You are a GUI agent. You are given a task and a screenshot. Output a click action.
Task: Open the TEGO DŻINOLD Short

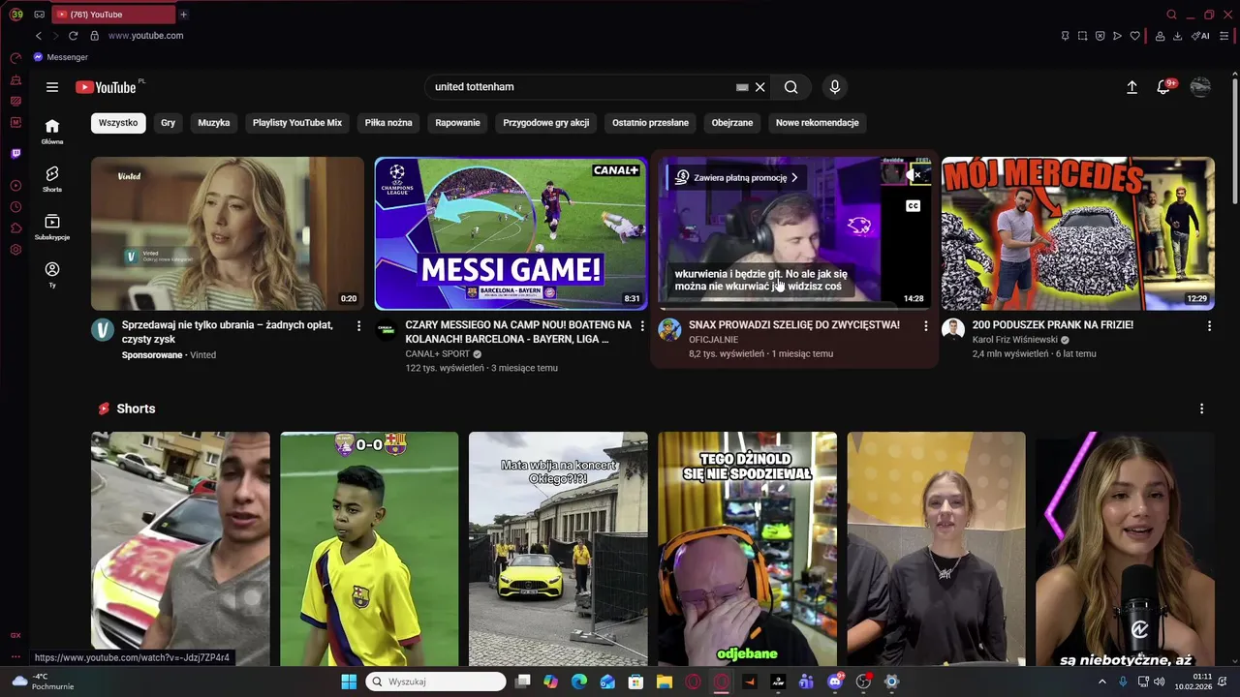[x=747, y=549]
